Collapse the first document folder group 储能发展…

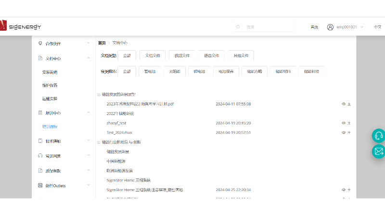click(99, 94)
